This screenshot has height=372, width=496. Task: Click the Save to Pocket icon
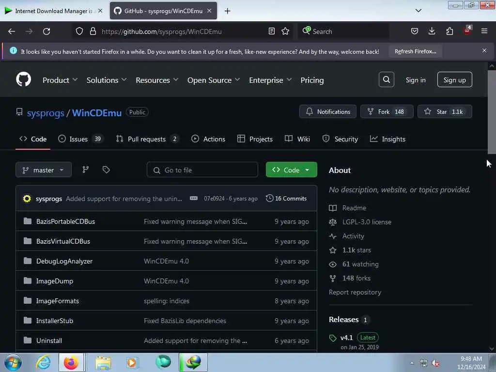click(415, 31)
